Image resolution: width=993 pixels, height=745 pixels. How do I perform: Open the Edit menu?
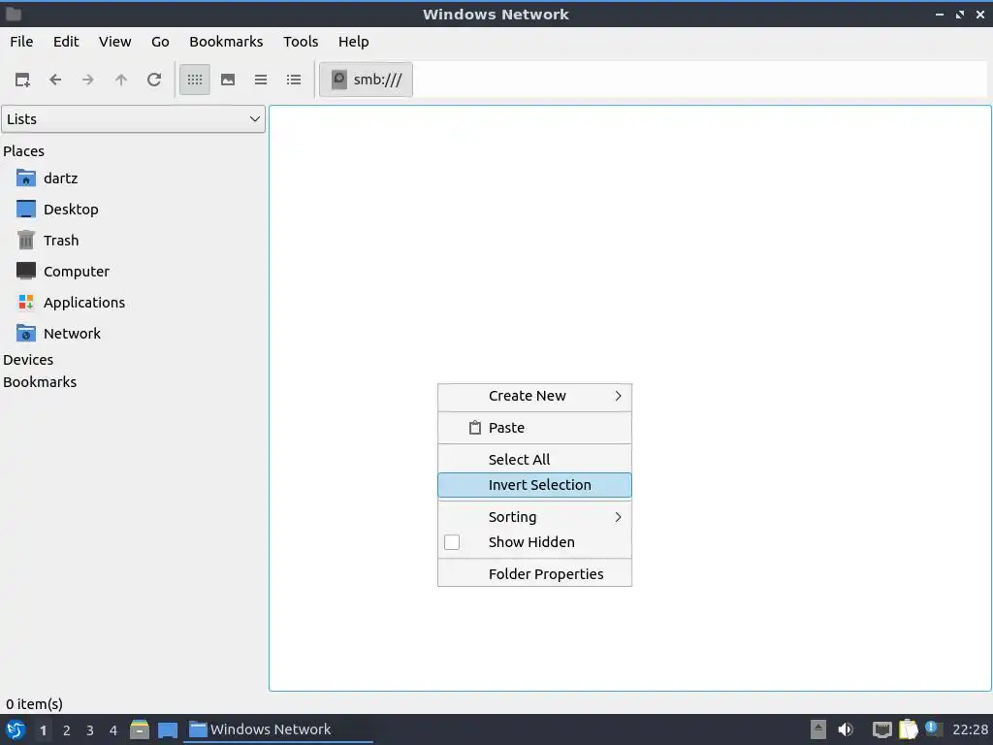pos(66,42)
